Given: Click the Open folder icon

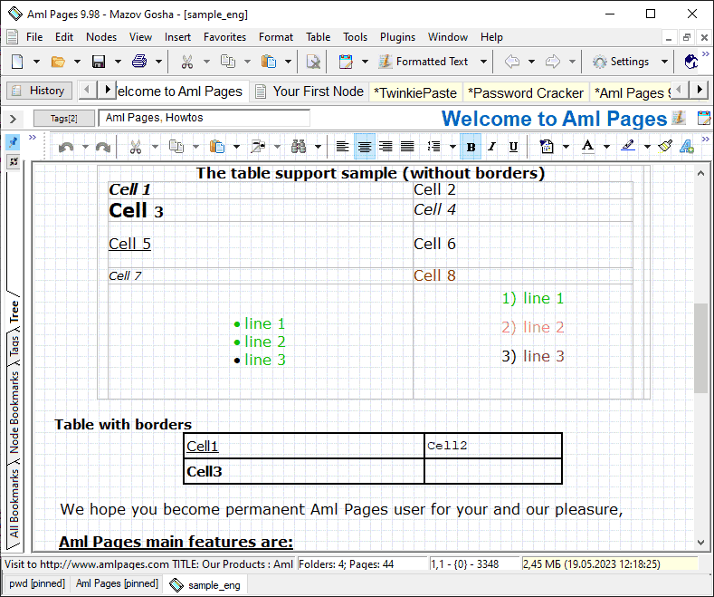Looking at the screenshot, I should (58, 61).
